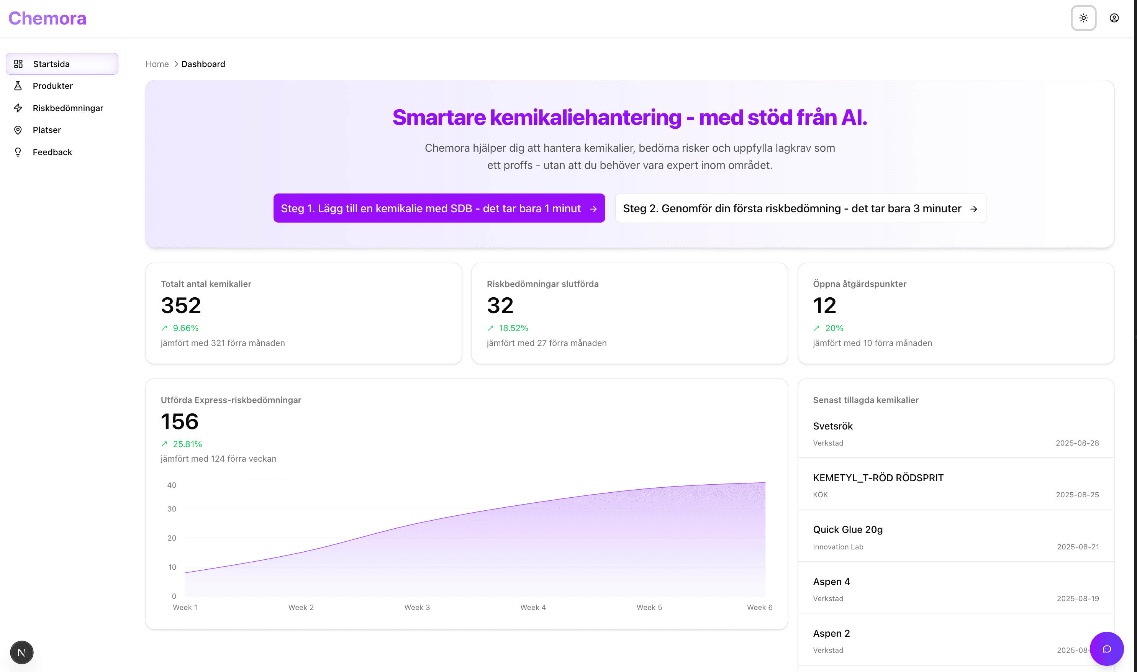Go to Home breadcrumb link
Image resolution: width=1137 pixels, height=672 pixels.
pos(157,64)
